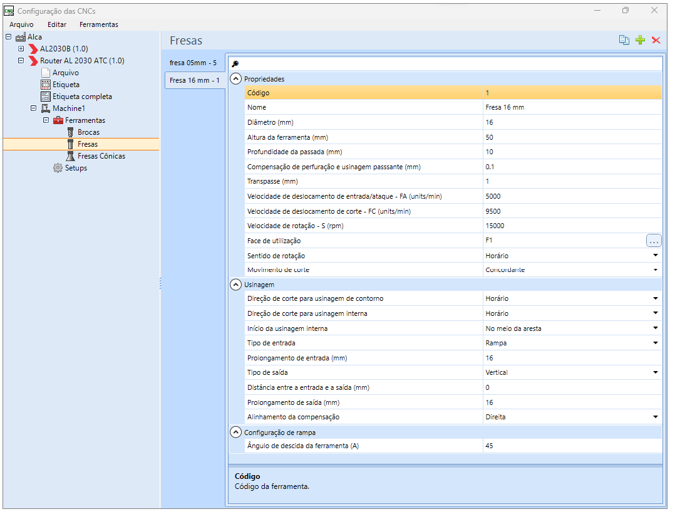The width and height of the screenshot is (675, 519).
Task: Click the red X delete icon
Action: pyautogui.click(x=656, y=40)
